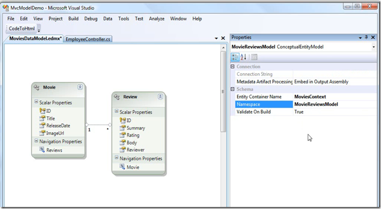Click the designer vertical scrollbar thumb

[x=223, y=92]
